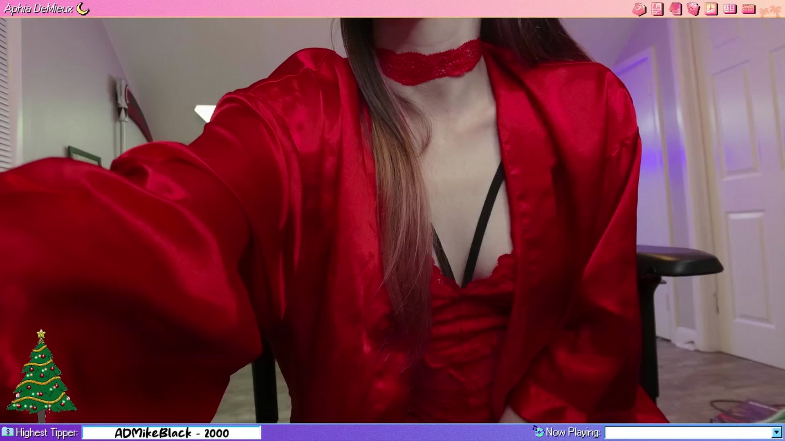The image size is (785, 441).
Task: Click the pink calendar grid icon
Action: coord(749,9)
